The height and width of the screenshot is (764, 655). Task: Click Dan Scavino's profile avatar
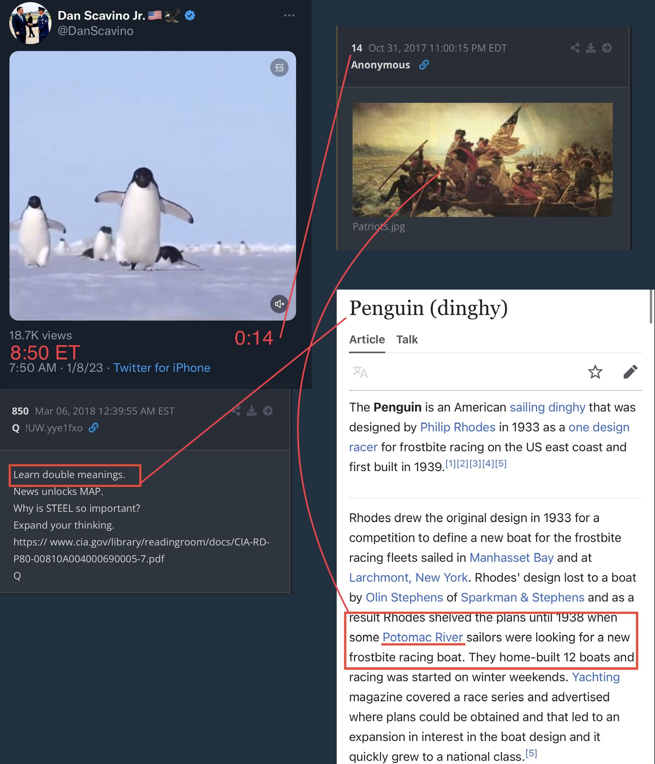tap(30, 23)
